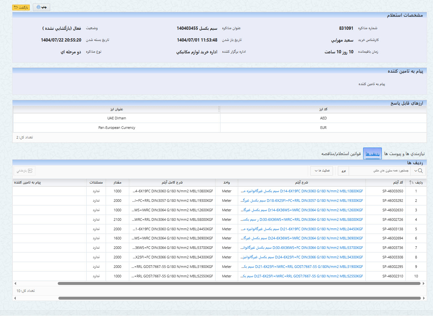Sort by the ردیف column arrow icon
Image resolution: width=433 pixels, height=316 pixels.
(411, 183)
